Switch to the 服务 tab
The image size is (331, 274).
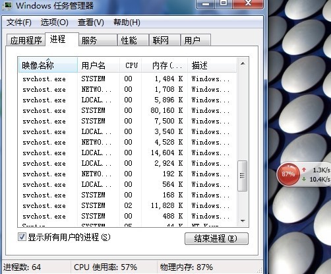pyautogui.click(x=98, y=40)
